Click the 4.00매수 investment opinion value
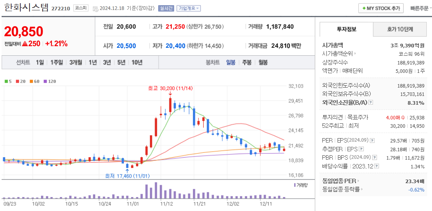The width and height of the screenshot is (432, 211). 395,117
